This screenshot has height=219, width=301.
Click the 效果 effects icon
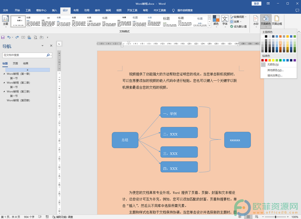pyautogui.click(x=232, y=21)
